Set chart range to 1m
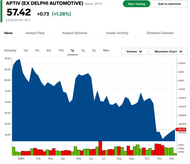Image resolution: width=190 pixels, height=164 pixels. pyautogui.click(x=37, y=50)
